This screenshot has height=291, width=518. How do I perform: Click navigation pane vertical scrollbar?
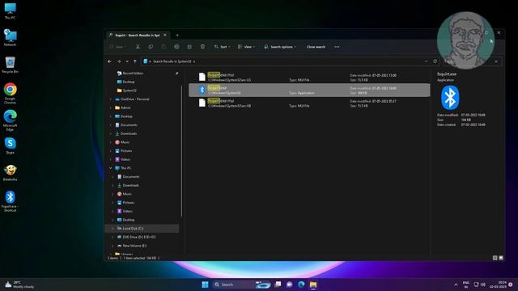[x=181, y=151]
